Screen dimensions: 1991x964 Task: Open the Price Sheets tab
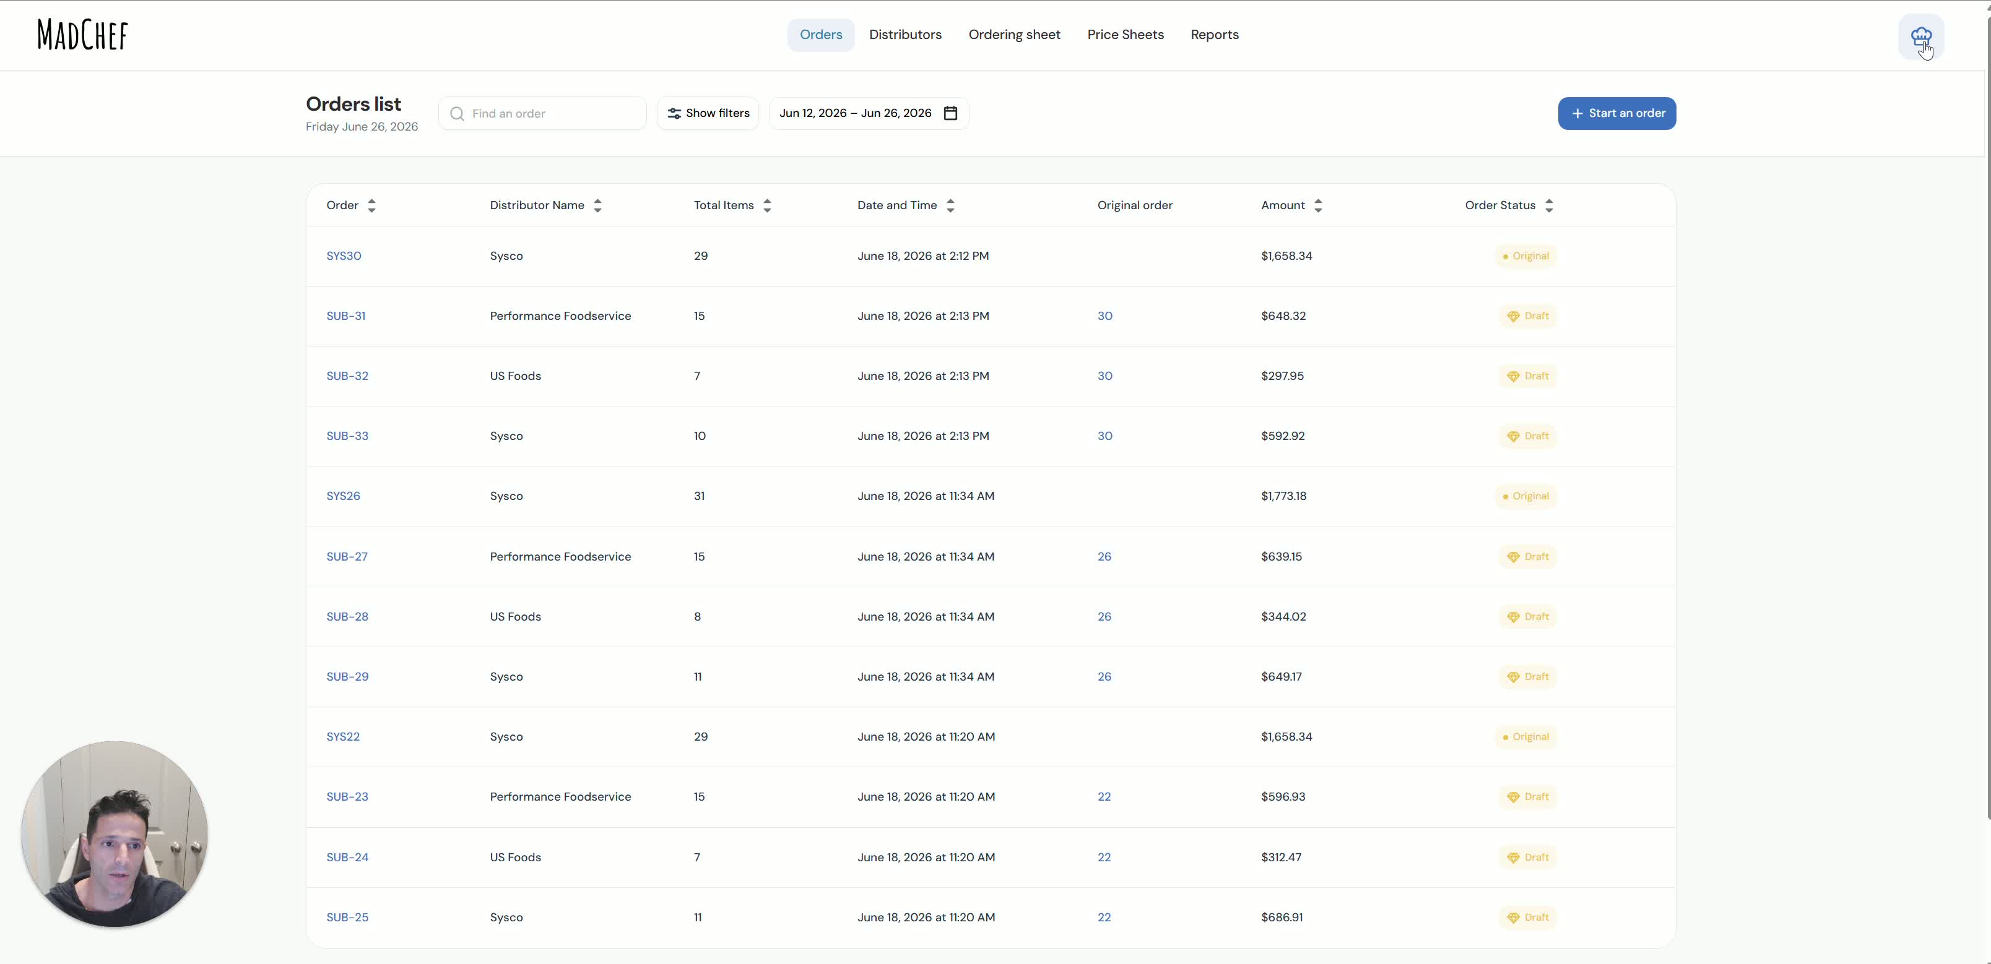click(1126, 35)
